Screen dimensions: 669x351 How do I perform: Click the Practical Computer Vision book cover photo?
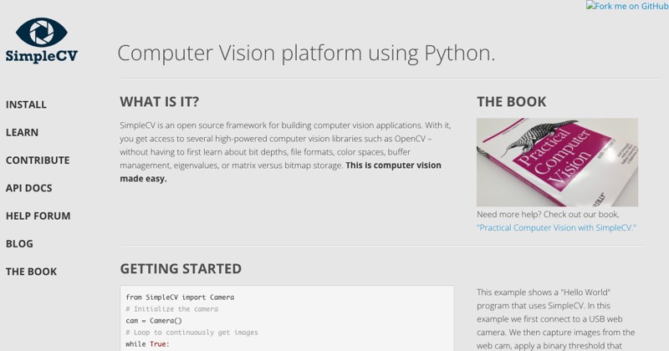tap(557, 162)
